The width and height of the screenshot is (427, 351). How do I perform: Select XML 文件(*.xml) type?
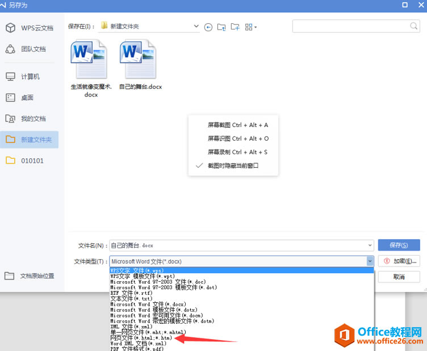[241, 327]
